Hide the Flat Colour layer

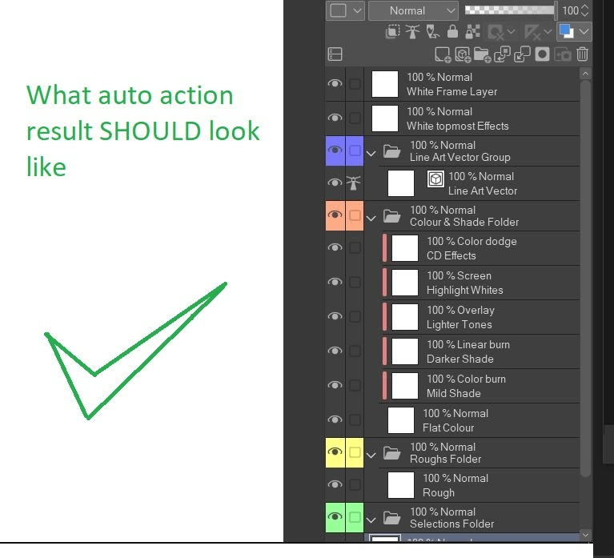point(335,420)
